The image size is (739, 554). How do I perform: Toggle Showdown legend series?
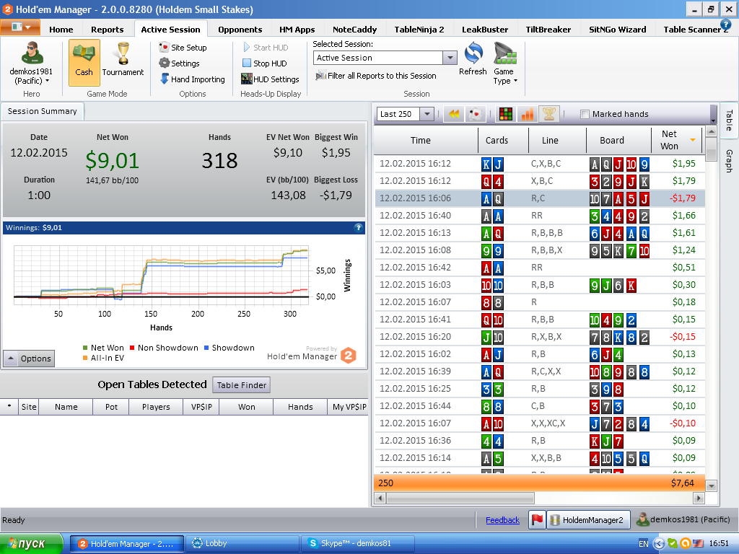click(x=229, y=348)
